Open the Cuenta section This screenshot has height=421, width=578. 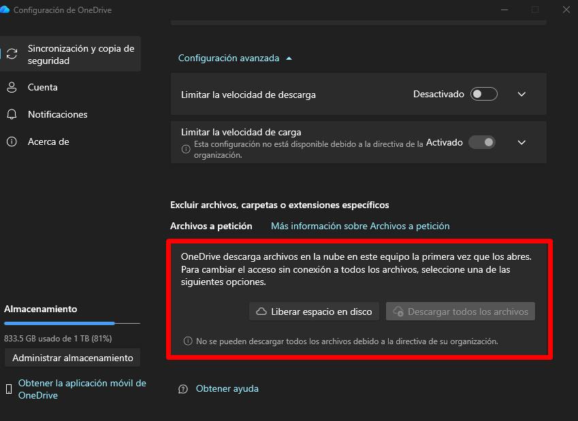pyautogui.click(x=42, y=87)
